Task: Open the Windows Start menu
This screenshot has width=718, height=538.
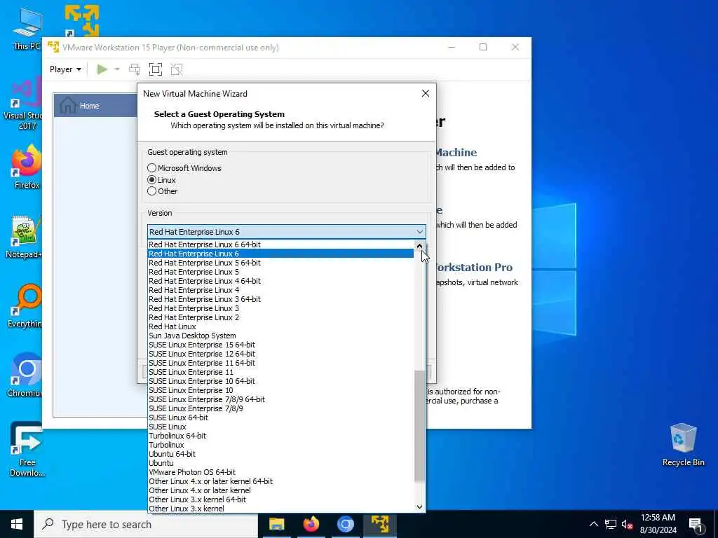Action: pyautogui.click(x=17, y=524)
